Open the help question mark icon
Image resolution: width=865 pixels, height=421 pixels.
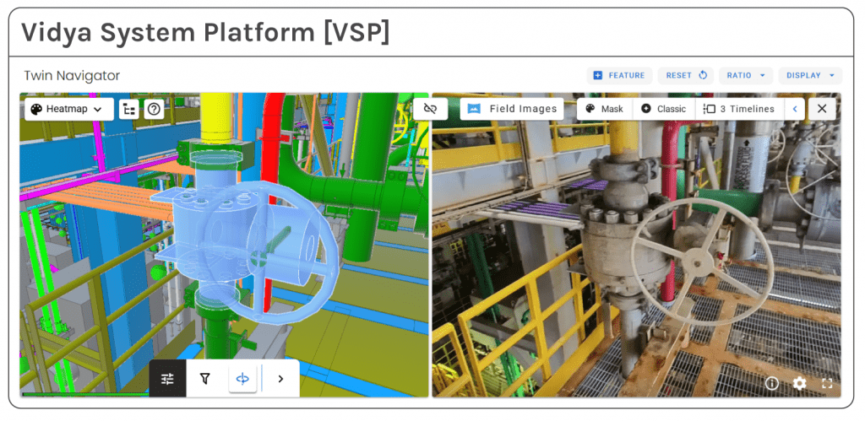pos(154,109)
